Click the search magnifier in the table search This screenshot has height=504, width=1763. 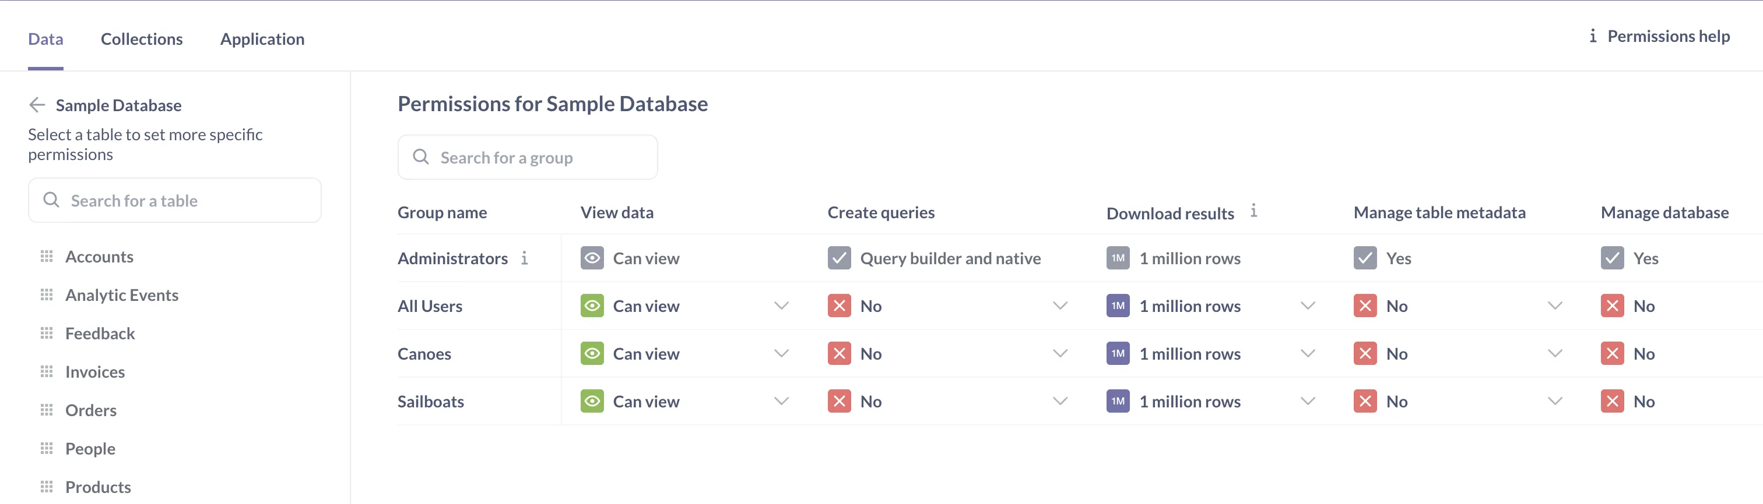click(51, 200)
